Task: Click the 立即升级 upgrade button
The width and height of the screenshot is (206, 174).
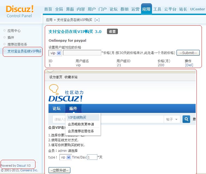Action: [59, 170]
